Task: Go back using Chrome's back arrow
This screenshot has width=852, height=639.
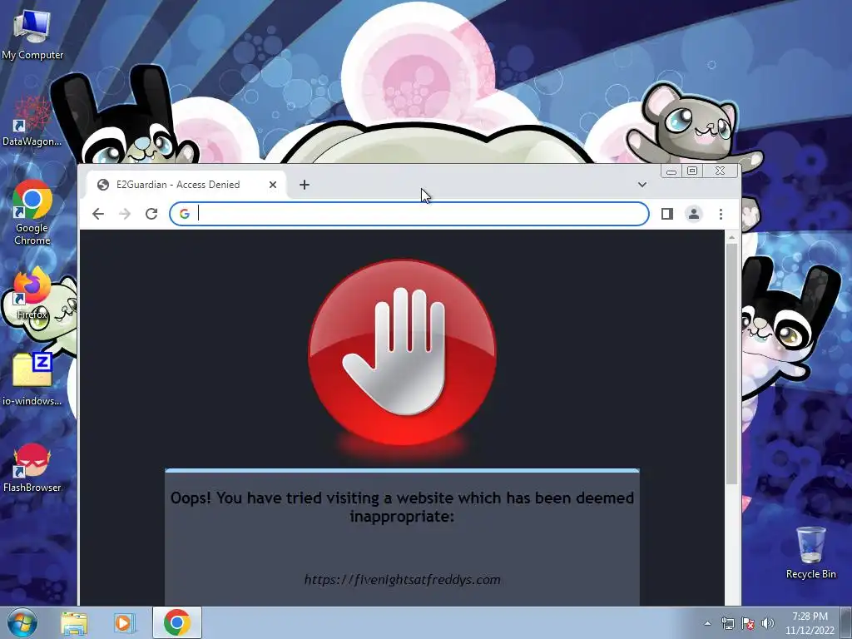Action: click(98, 214)
